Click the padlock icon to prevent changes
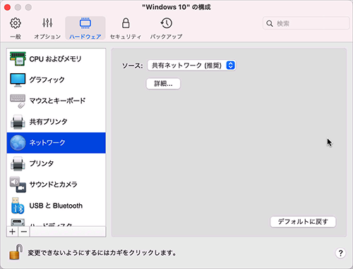This screenshot has width=353, height=269. tap(16, 251)
